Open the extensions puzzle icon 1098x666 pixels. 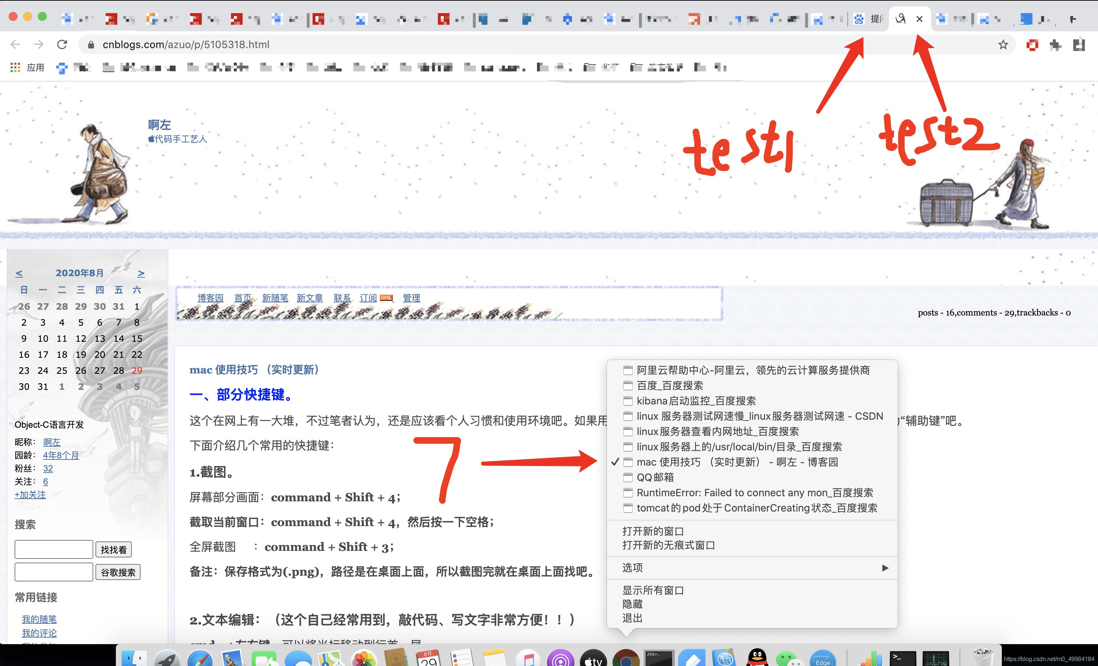click(x=1055, y=45)
